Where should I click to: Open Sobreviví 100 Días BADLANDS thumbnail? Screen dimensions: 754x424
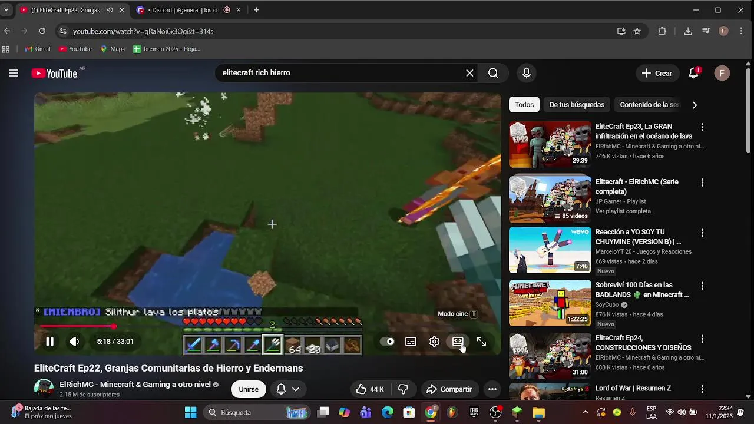pyautogui.click(x=550, y=303)
